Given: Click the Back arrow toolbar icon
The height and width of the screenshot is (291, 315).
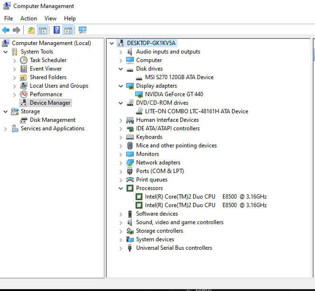Looking at the screenshot, I should tap(6, 30).
